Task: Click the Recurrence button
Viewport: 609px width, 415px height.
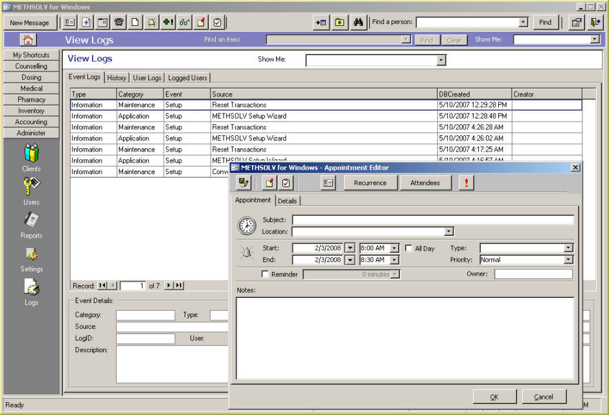Action: (370, 183)
